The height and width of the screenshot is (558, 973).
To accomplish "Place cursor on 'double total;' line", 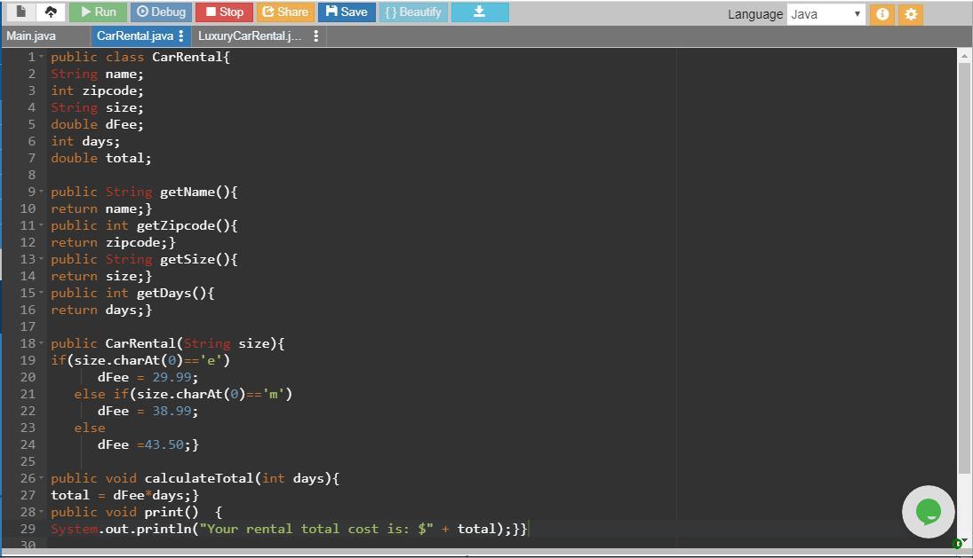I will 100,158.
